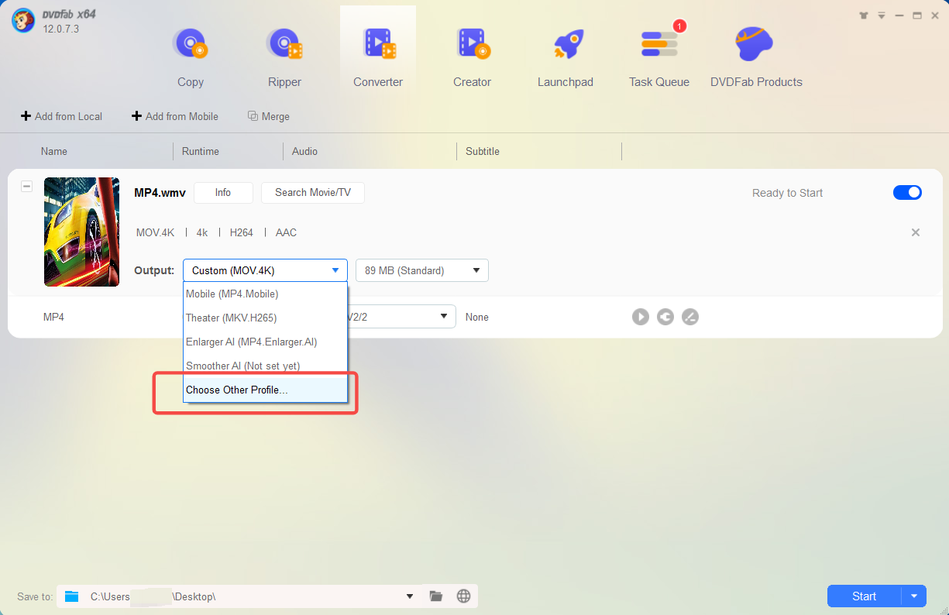
Task: Open advanced settings wrench icon
Action: [665, 317]
